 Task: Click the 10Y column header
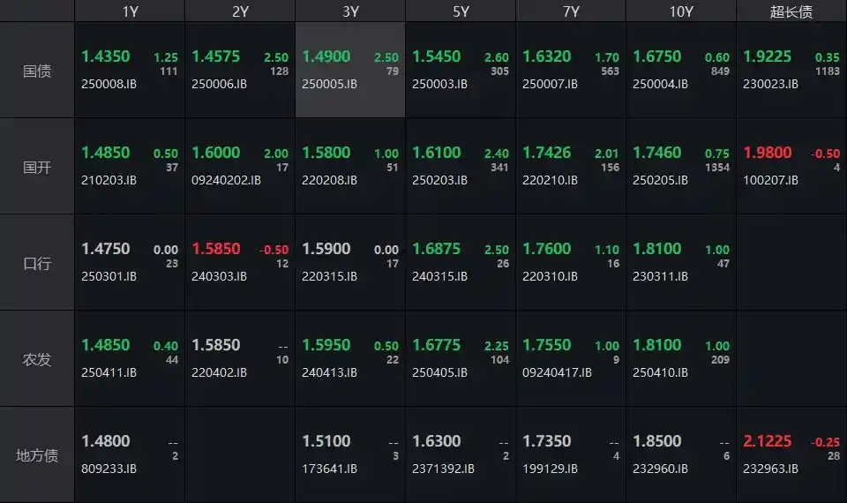pyautogui.click(x=681, y=11)
